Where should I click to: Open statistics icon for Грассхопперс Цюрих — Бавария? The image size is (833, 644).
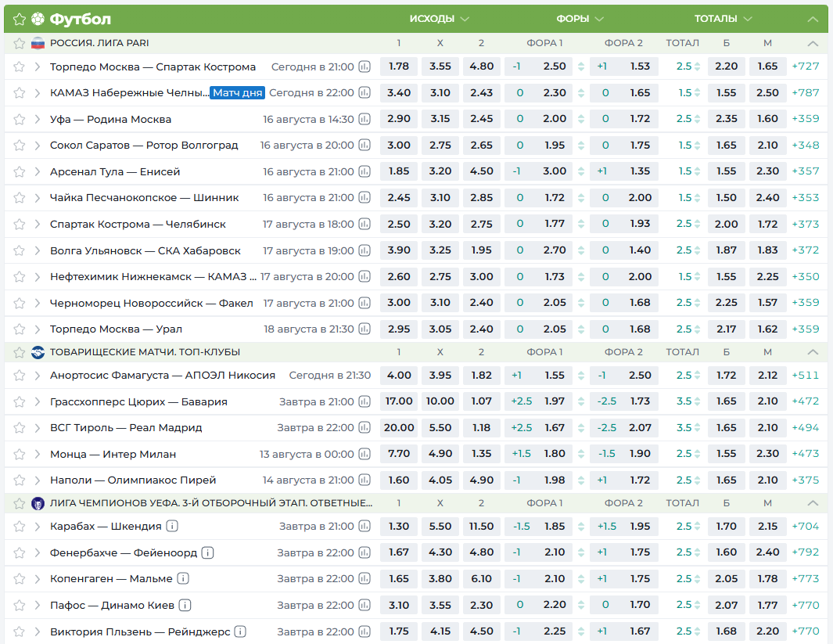364,401
